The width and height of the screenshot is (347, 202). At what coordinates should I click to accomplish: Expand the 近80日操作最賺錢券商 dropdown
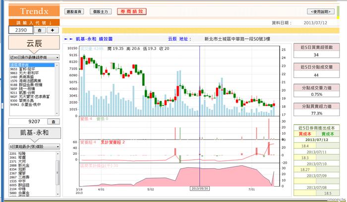[x=34, y=58]
